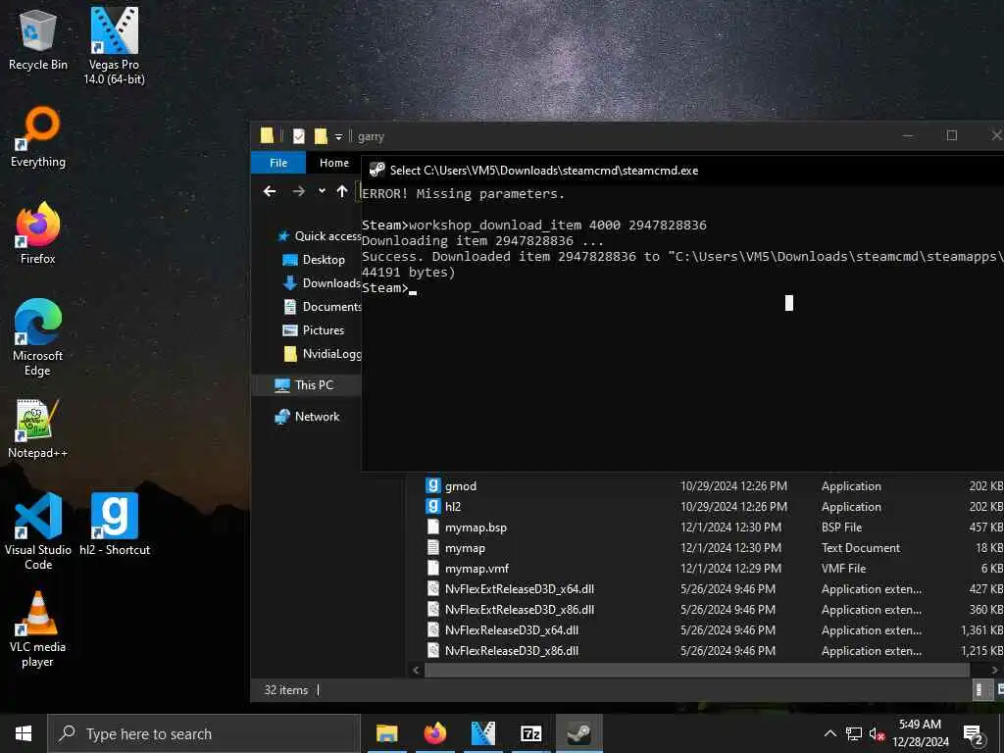Go forward in File Explorer
Viewport: 1004px width, 753px height.
[298, 191]
